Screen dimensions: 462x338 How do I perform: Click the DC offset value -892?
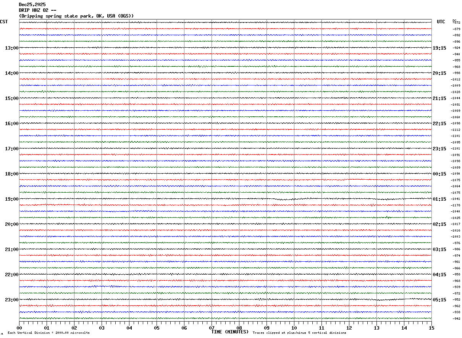coord(456,35)
